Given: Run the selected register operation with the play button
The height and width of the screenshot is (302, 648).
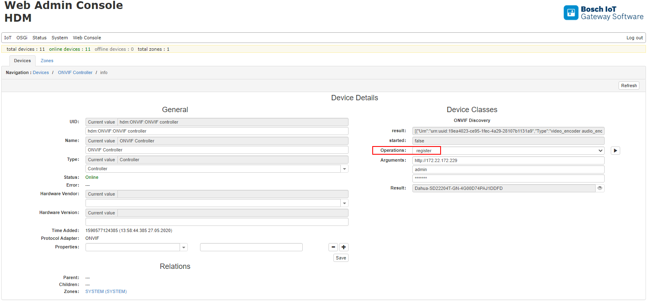Looking at the screenshot, I should click(x=615, y=151).
